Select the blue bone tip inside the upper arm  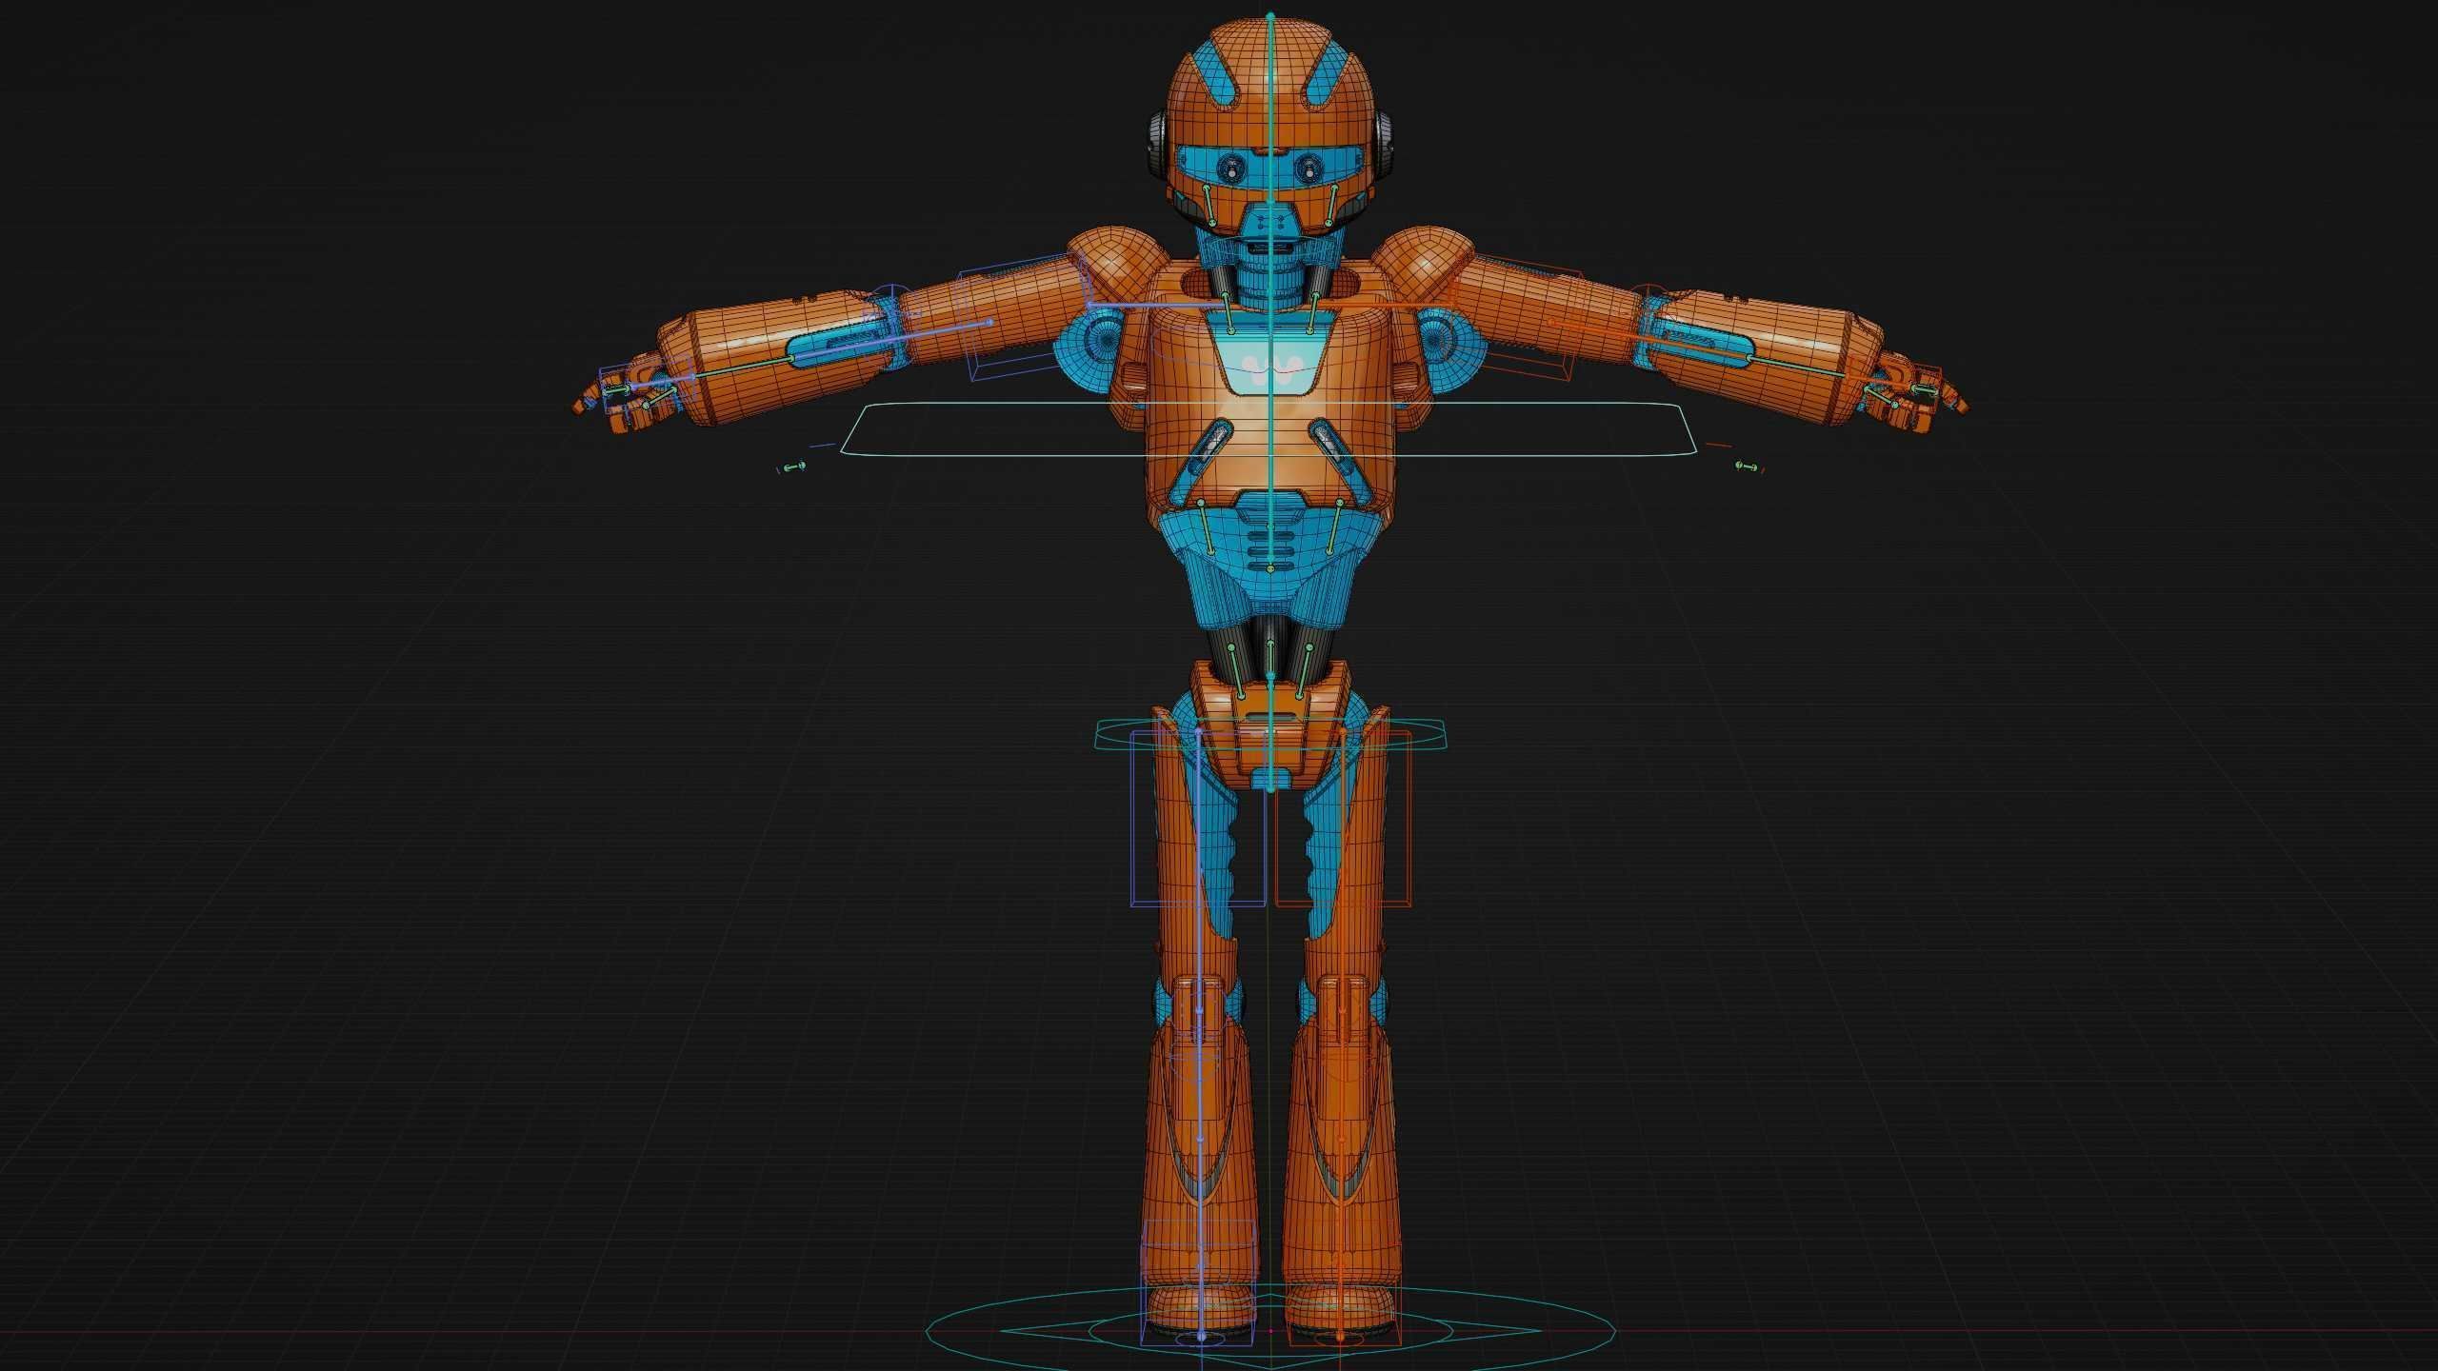point(990,323)
